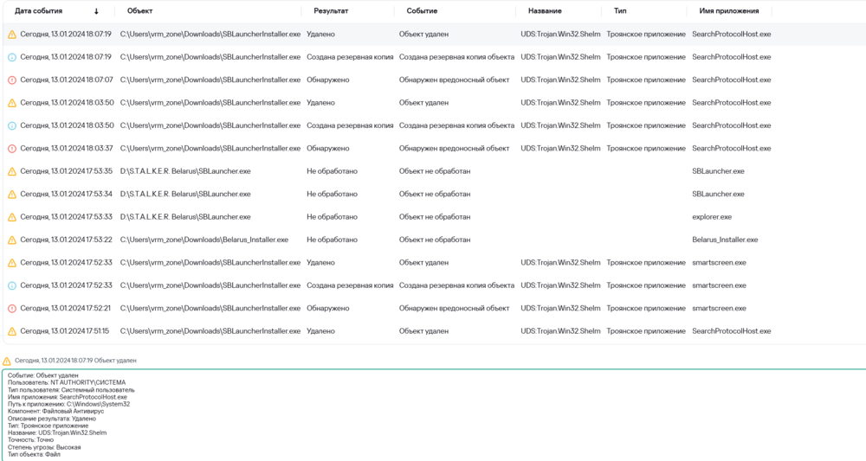Sort by 'Объект' column header
Viewport: 866px width, 461px height.
pos(139,11)
